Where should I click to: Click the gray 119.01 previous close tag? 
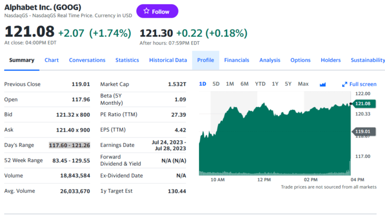point(364,132)
